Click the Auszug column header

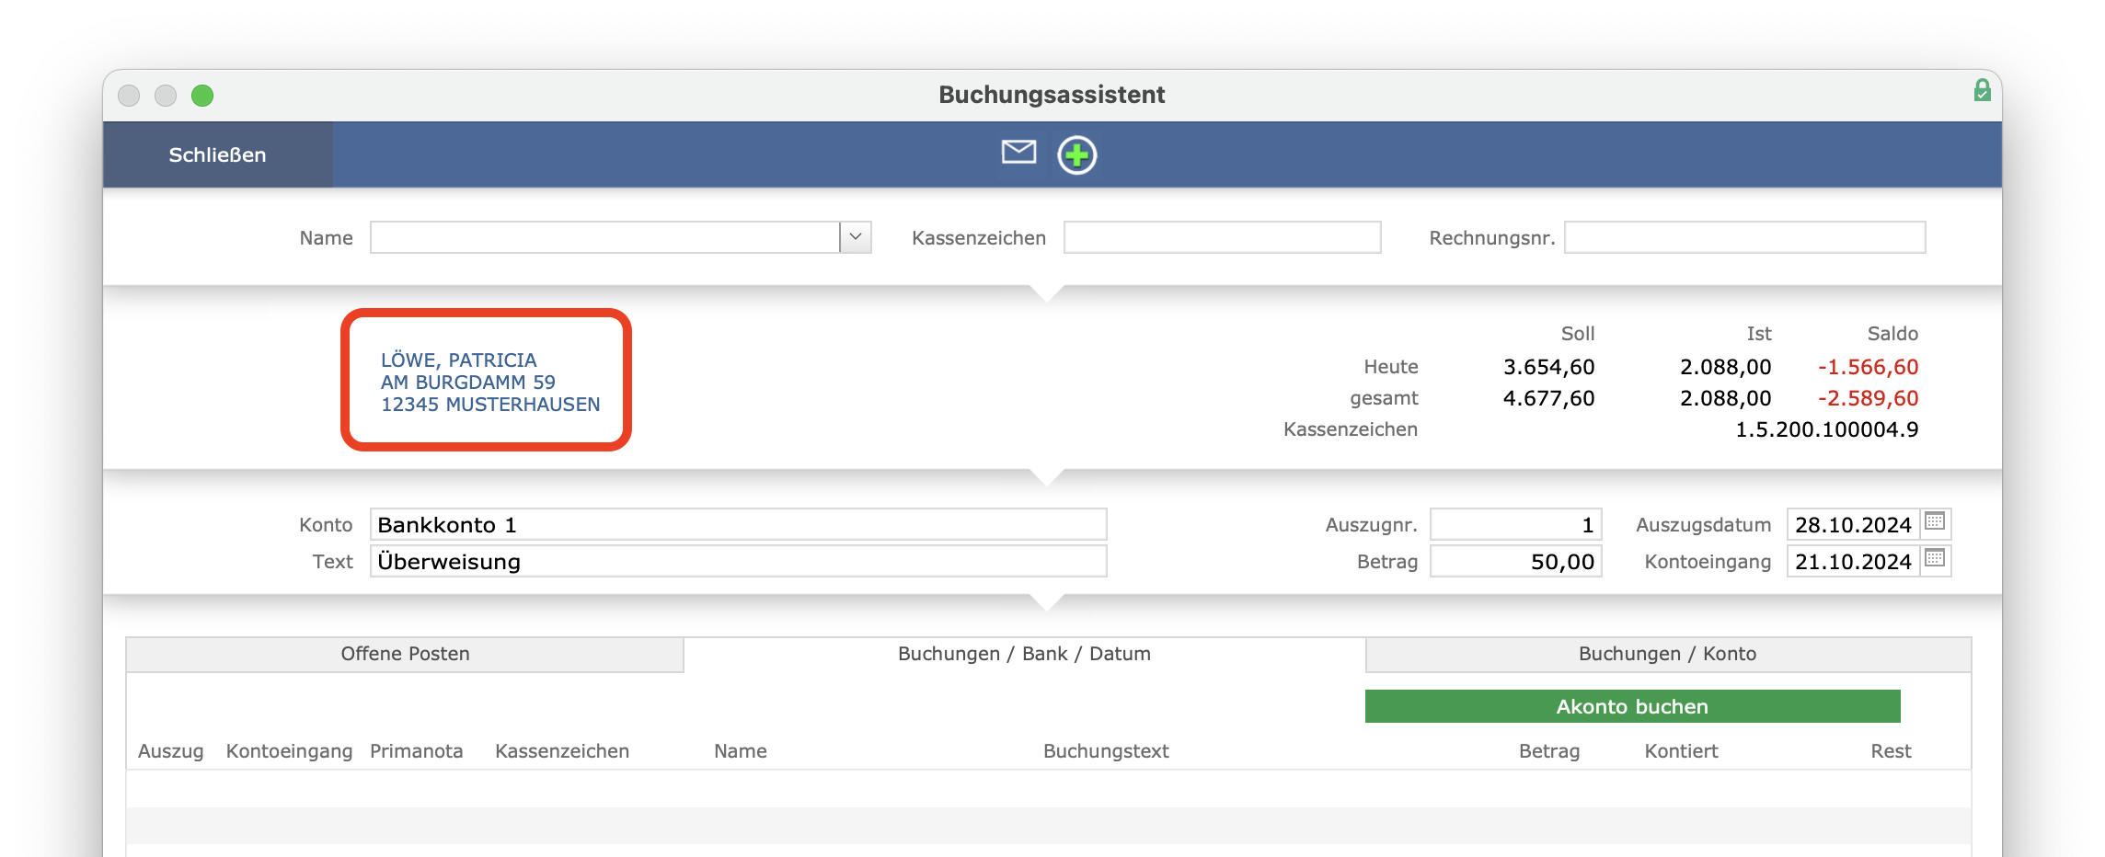170,751
